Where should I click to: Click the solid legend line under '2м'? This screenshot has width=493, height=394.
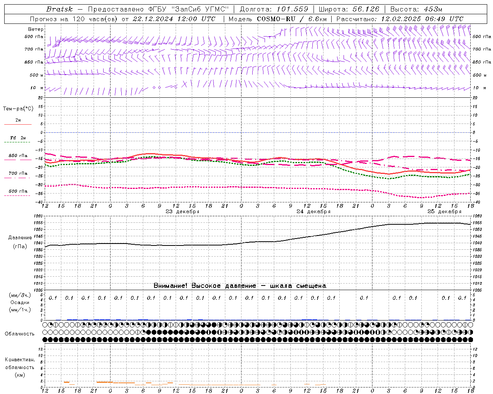coord(18,124)
